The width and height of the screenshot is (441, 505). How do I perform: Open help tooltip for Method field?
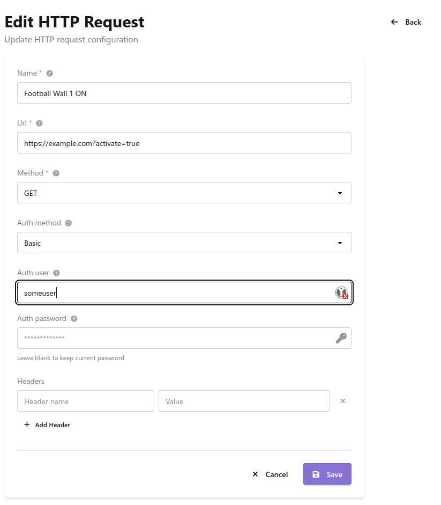(56, 173)
